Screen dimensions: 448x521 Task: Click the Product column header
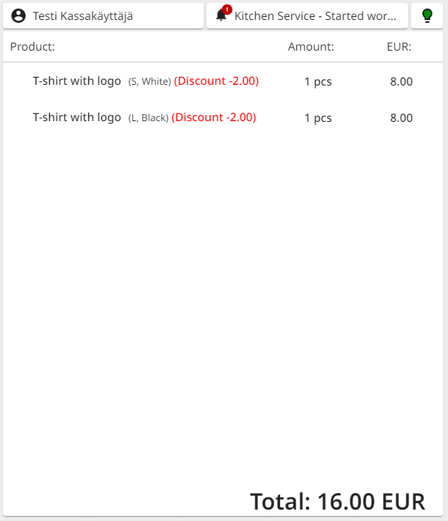click(x=33, y=47)
